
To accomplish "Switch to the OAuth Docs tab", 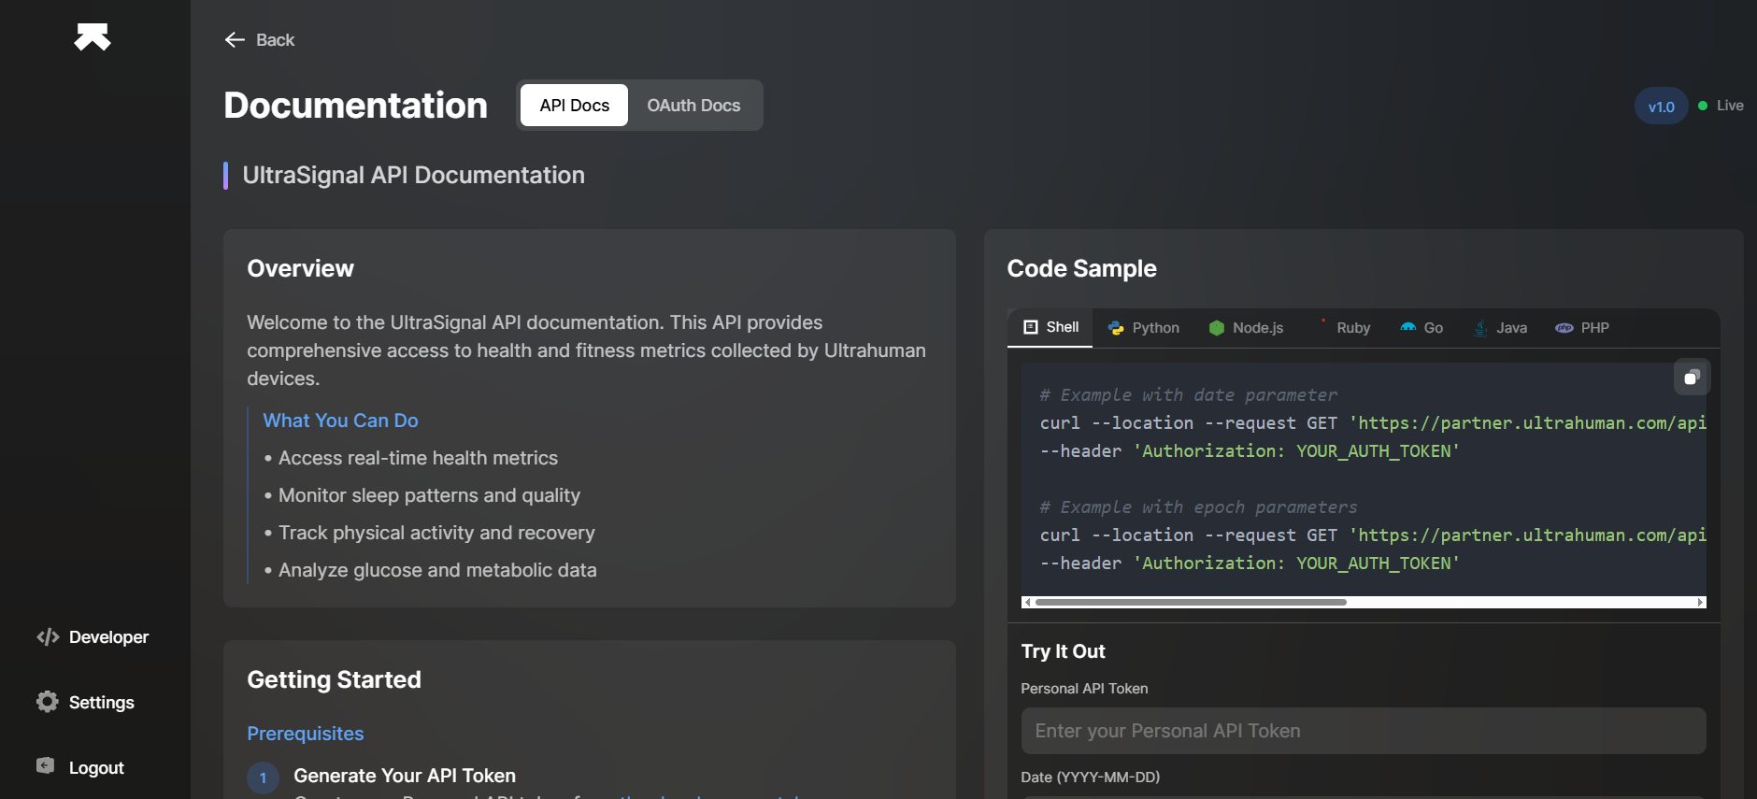I will [x=694, y=106].
